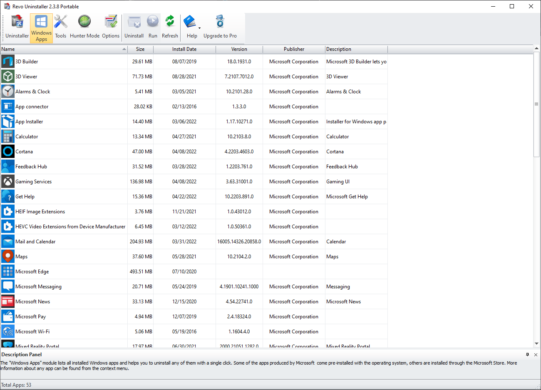
Task: Select the 3D Builder app icon
Action: (x=8, y=62)
